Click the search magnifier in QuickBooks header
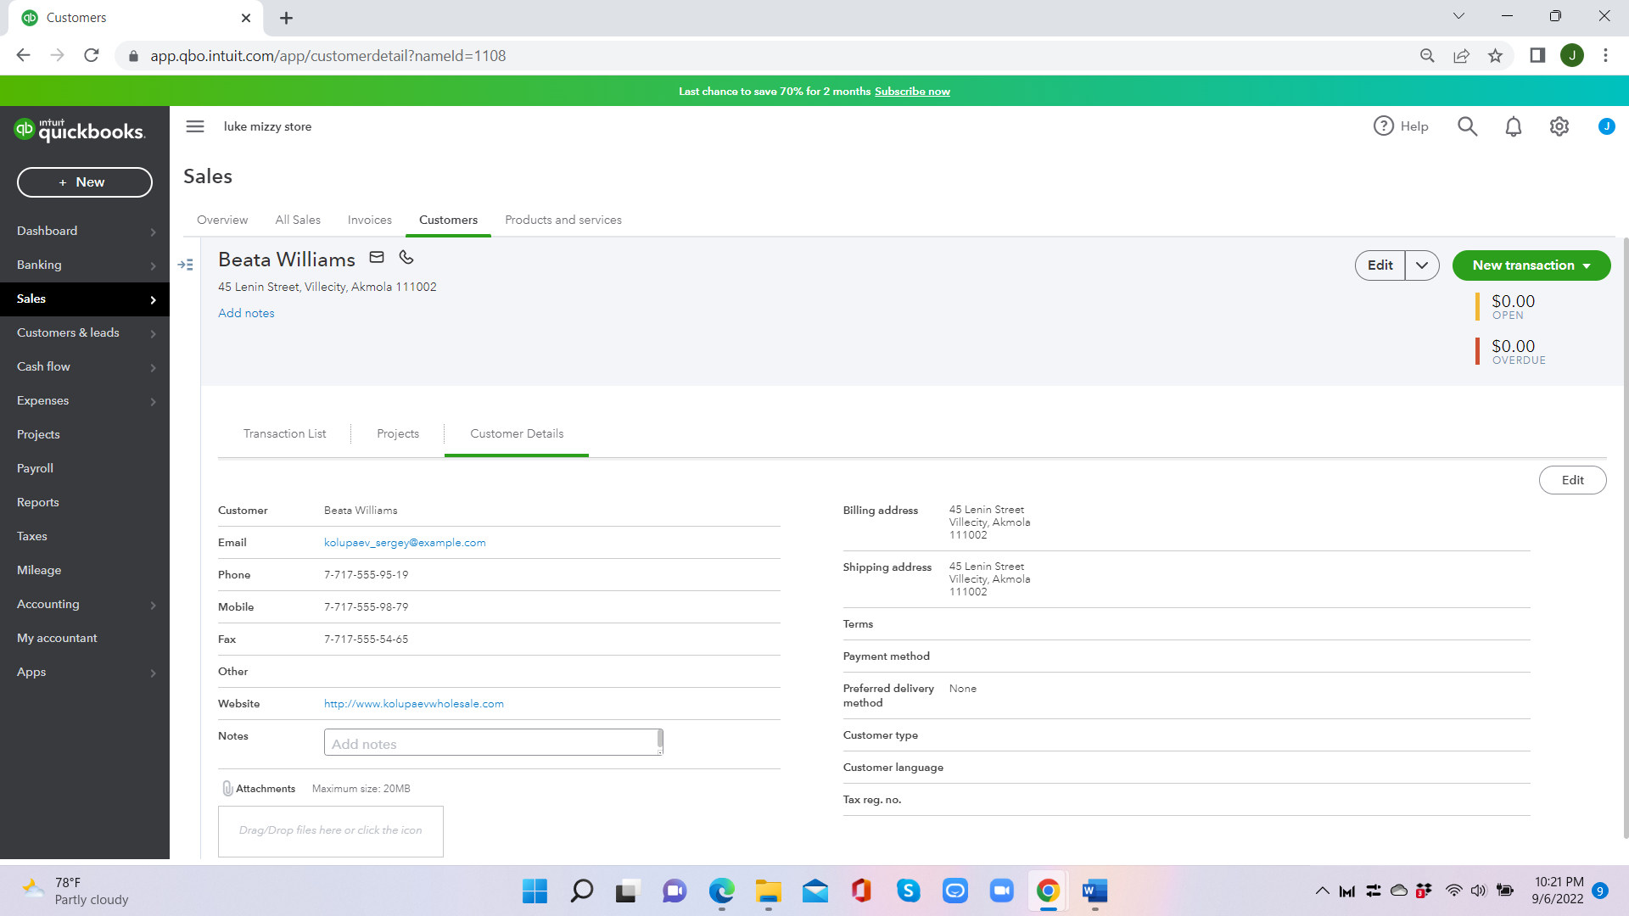 point(1467,126)
